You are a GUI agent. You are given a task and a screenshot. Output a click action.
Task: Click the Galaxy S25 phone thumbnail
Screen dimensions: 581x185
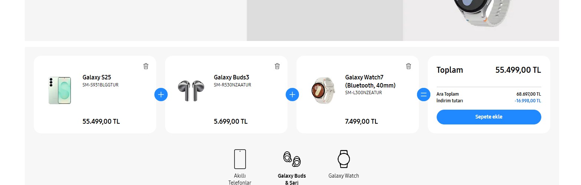[59, 90]
